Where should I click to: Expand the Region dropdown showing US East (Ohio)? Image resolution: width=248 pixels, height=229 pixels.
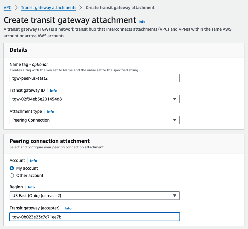pos(95,196)
